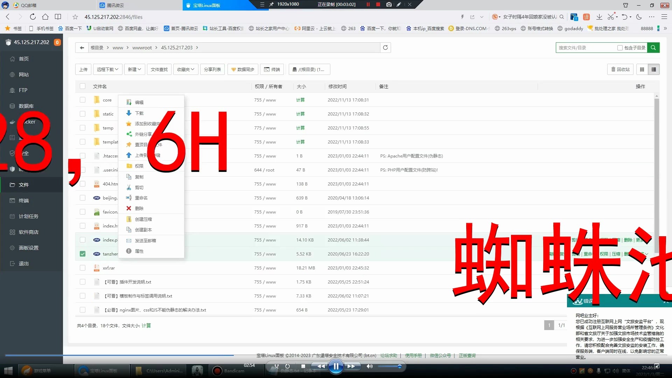Click the 上传 button
Image resolution: width=672 pixels, height=378 pixels.
83,69
